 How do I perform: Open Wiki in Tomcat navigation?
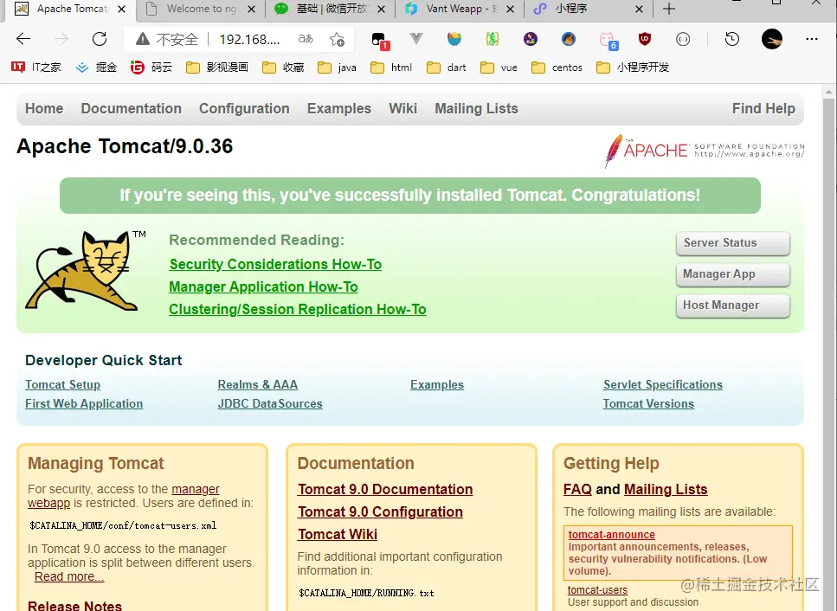(403, 108)
